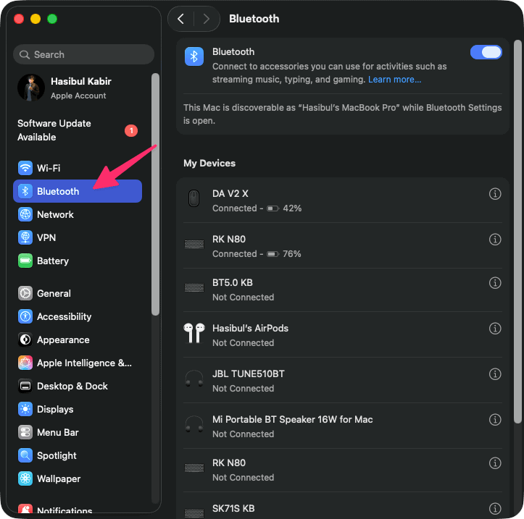The image size is (524, 519).
Task: Click the Network globe icon
Action: point(25,214)
